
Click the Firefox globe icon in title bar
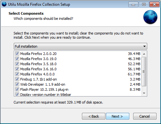coord(4,4)
